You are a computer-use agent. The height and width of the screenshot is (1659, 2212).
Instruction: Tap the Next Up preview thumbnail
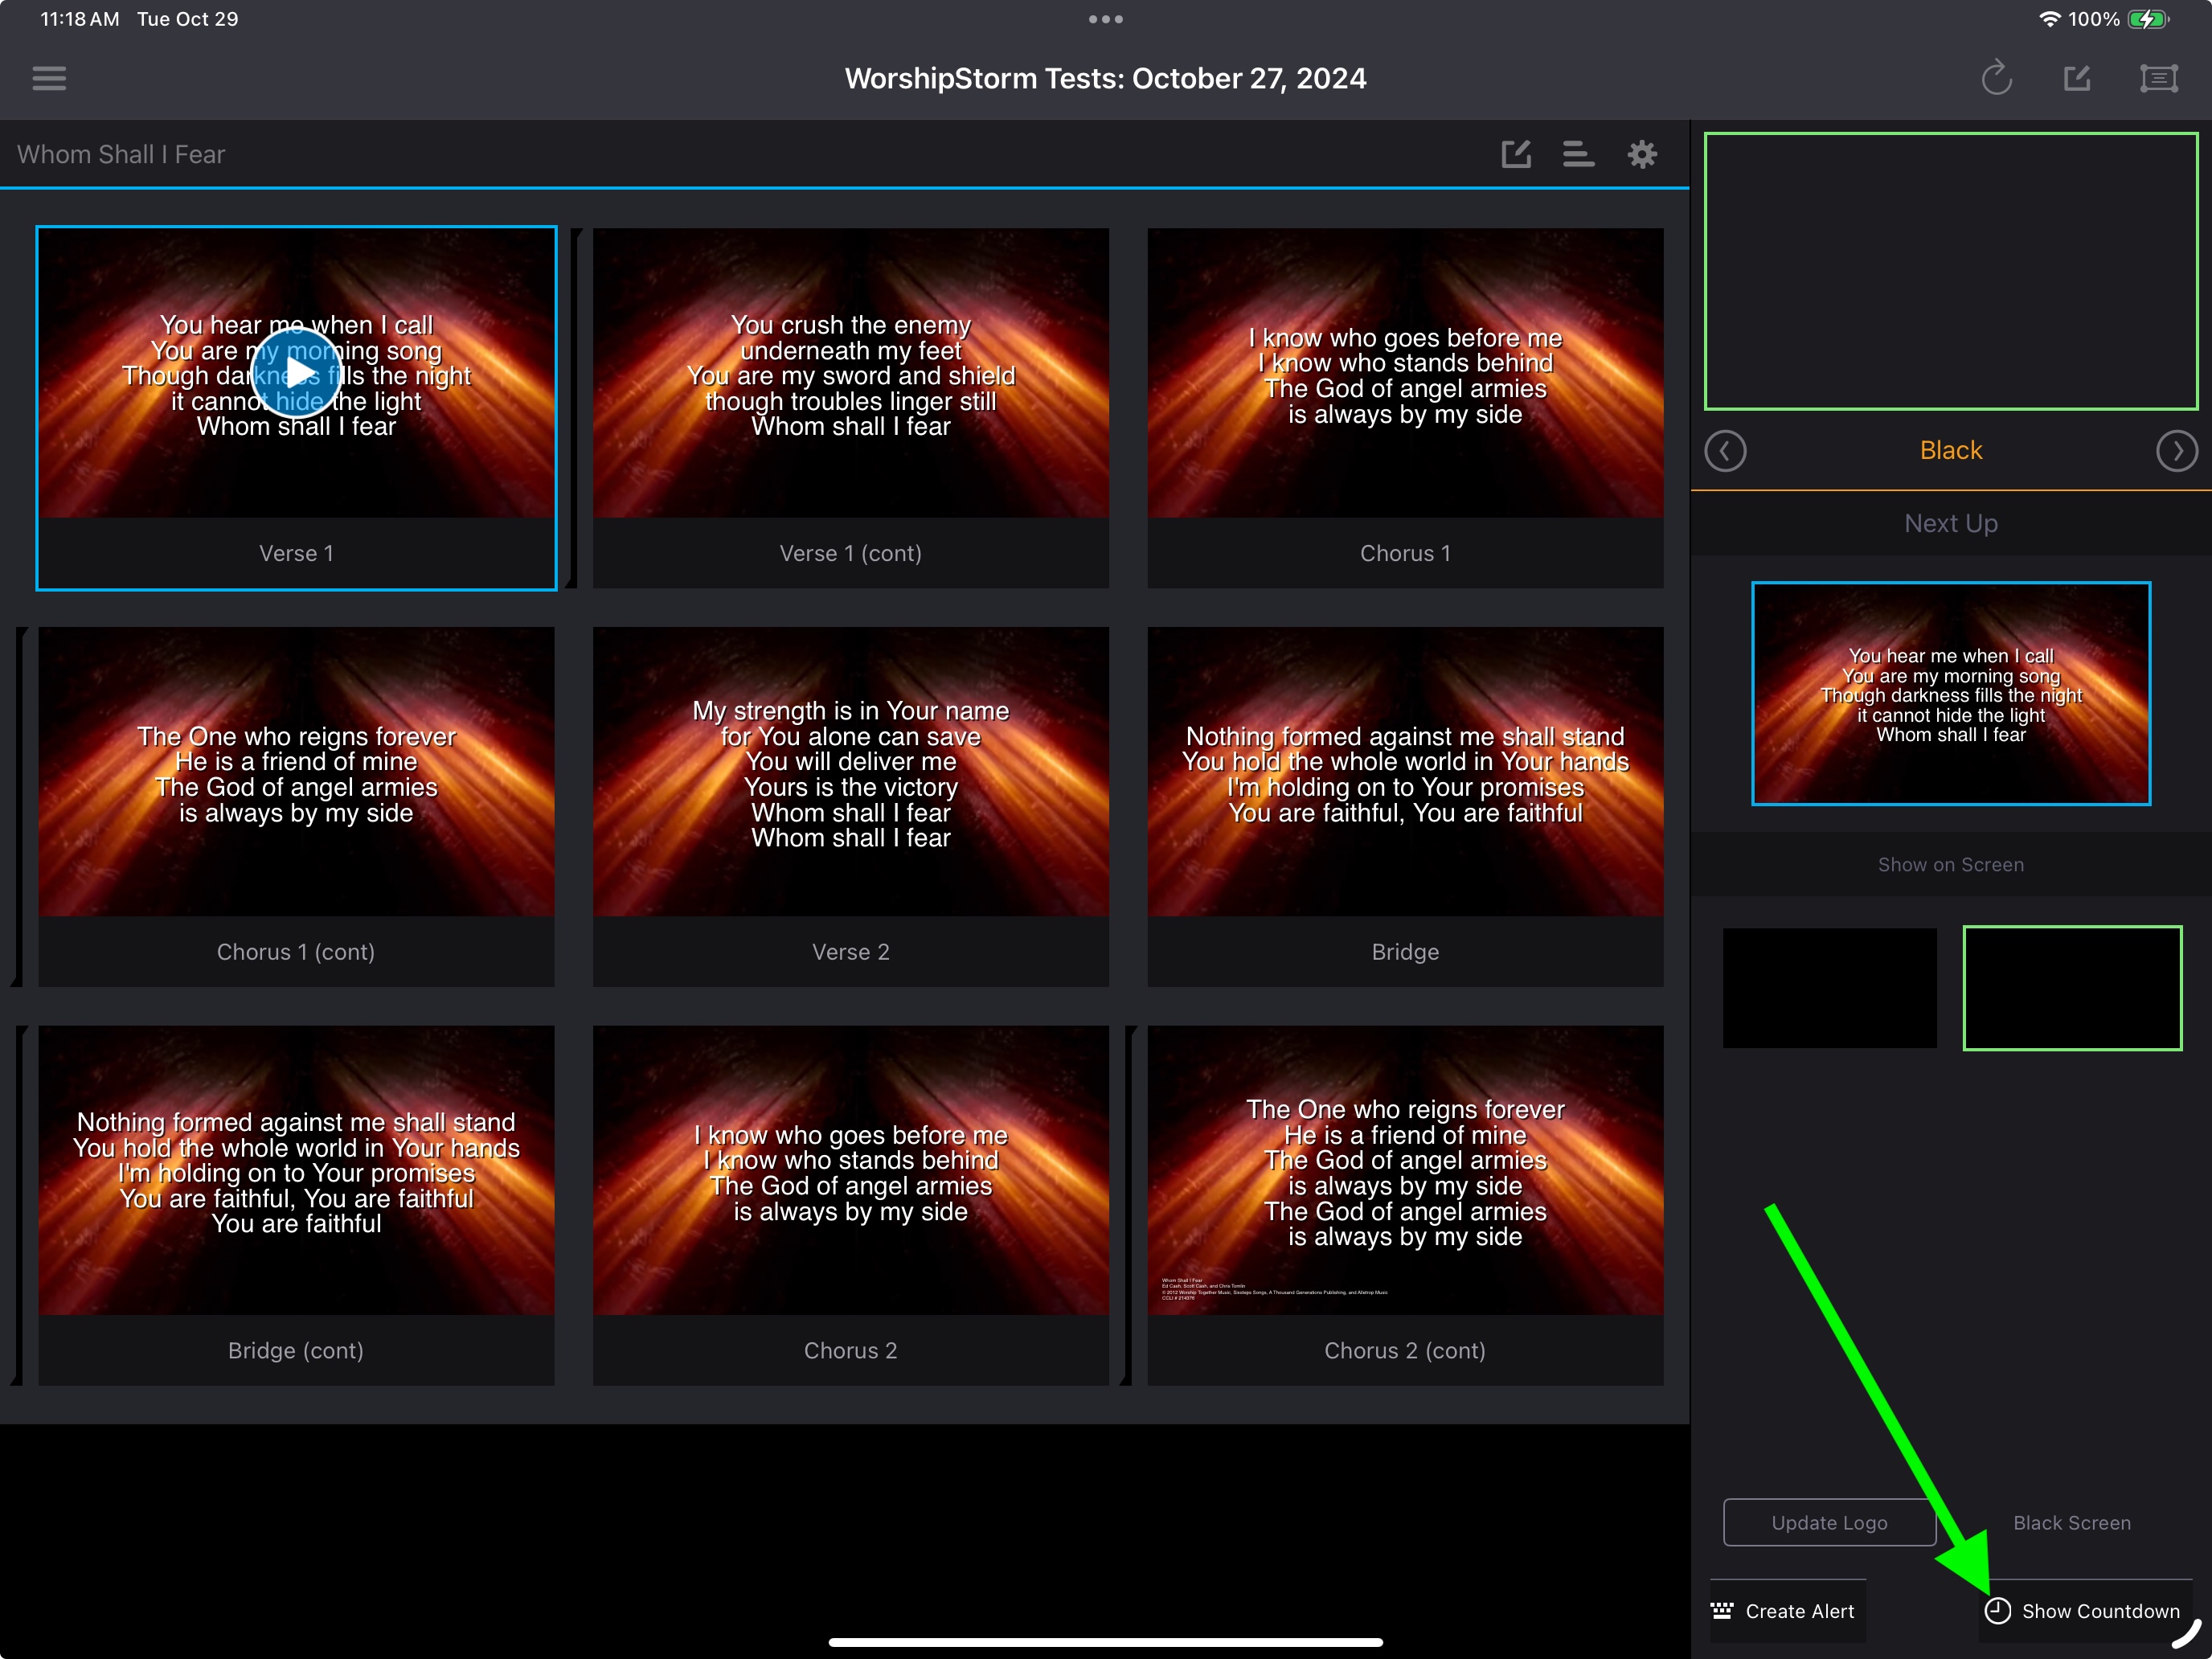tap(1951, 693)
